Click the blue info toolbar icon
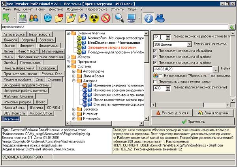237x167 pixels. (x=149, y=18)
